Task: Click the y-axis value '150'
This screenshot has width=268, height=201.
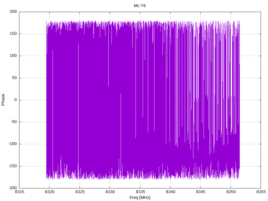Action: (x=13, y=34)
